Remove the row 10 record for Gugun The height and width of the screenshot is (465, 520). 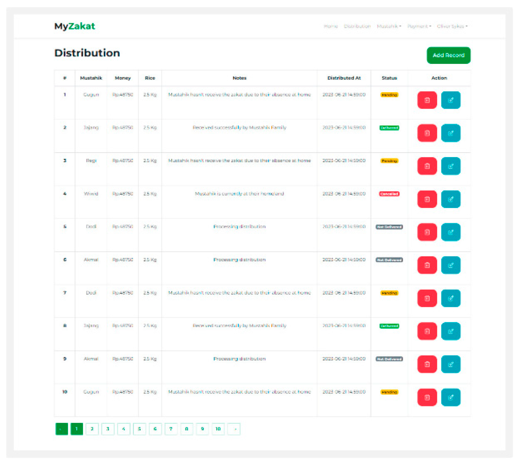427,397
